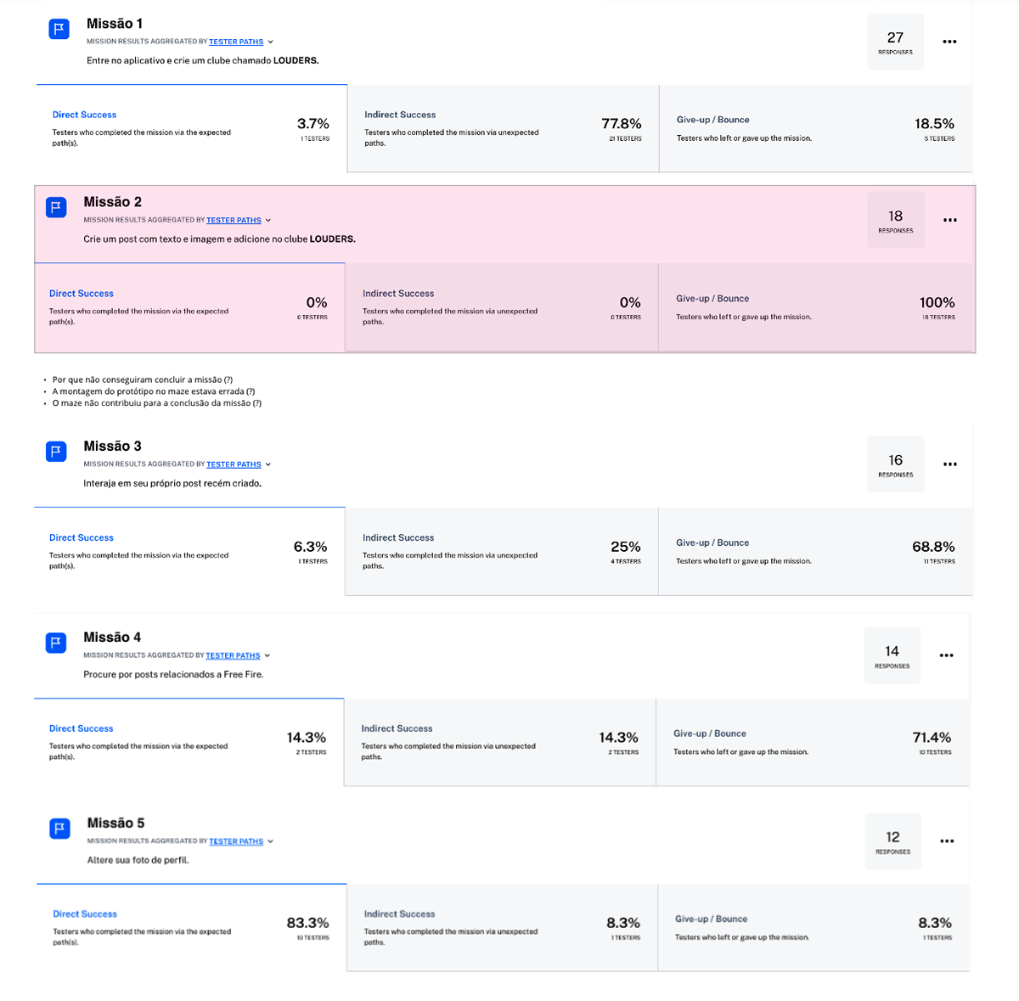Click the Missão 2 blue flag icon

[56, 208]
